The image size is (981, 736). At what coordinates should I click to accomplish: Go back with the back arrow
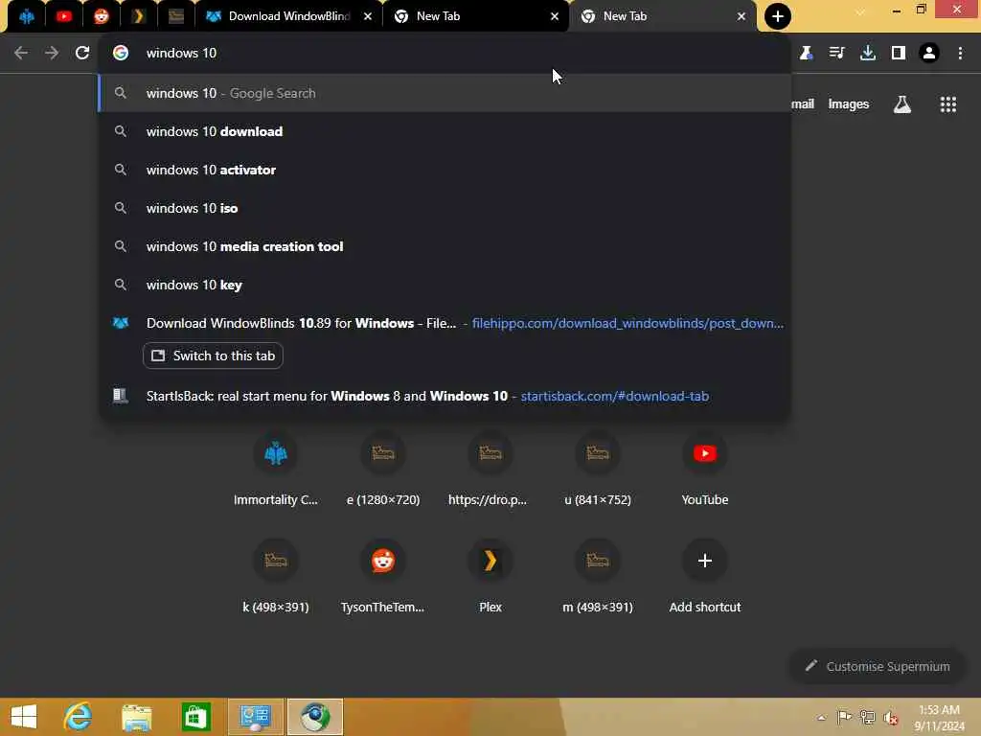pyautogui.click(x=21, y=54)
